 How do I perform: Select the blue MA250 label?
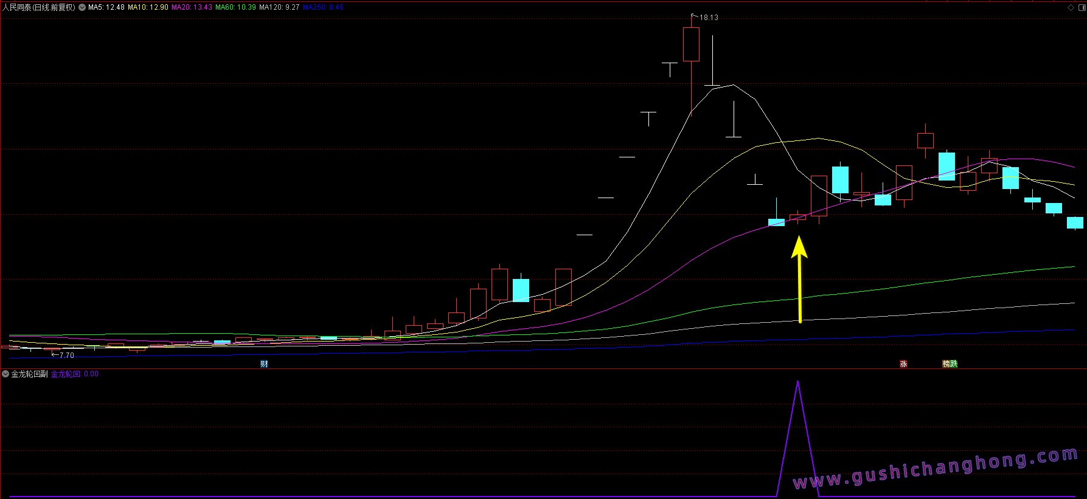[323, 7]
